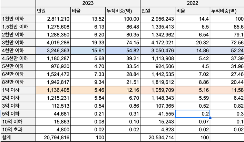
Task: Click the cell containing 2,811,210
Action: (53, 19)
